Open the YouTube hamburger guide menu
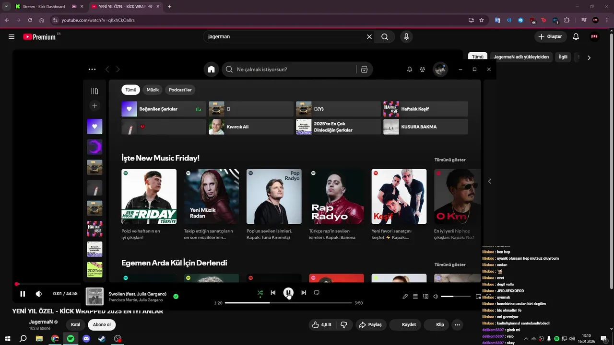Image resolution: width=614 pixels, height=345 pixels. [12, 37]
